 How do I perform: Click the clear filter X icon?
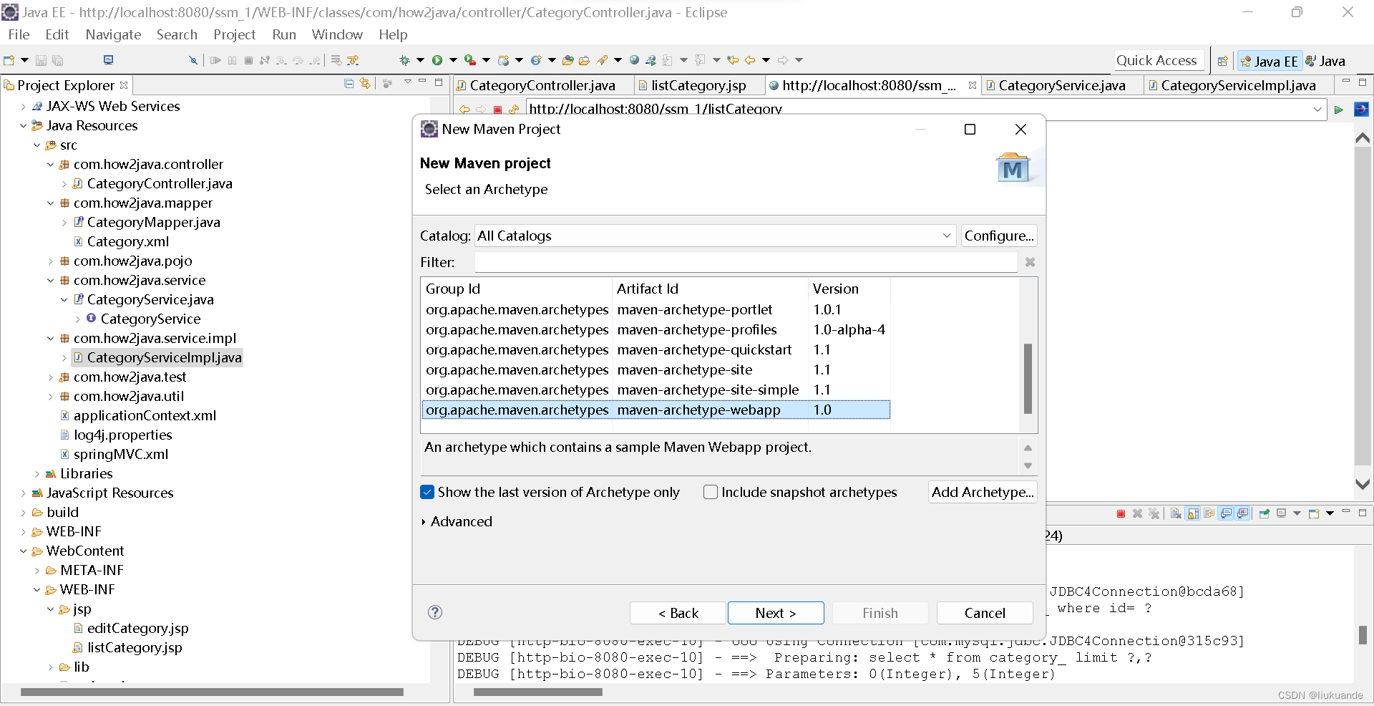[1030, 262]
